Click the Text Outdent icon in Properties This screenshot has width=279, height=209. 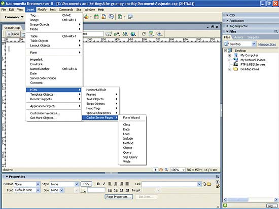pyautogui.click(x=122, y=190)
